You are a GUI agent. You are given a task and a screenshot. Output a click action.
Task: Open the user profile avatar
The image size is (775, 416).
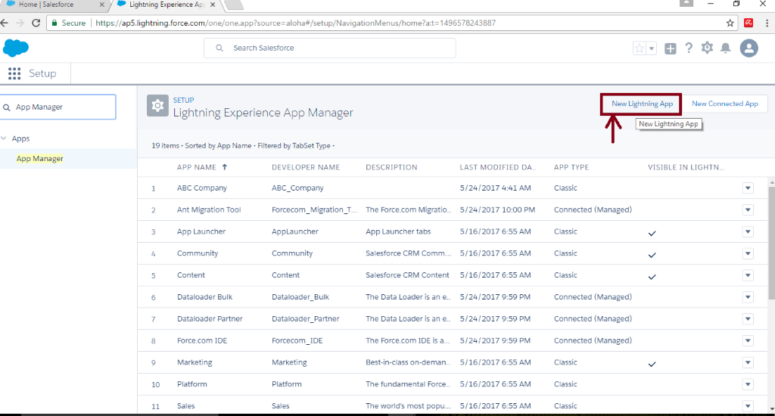click(749, 48)
